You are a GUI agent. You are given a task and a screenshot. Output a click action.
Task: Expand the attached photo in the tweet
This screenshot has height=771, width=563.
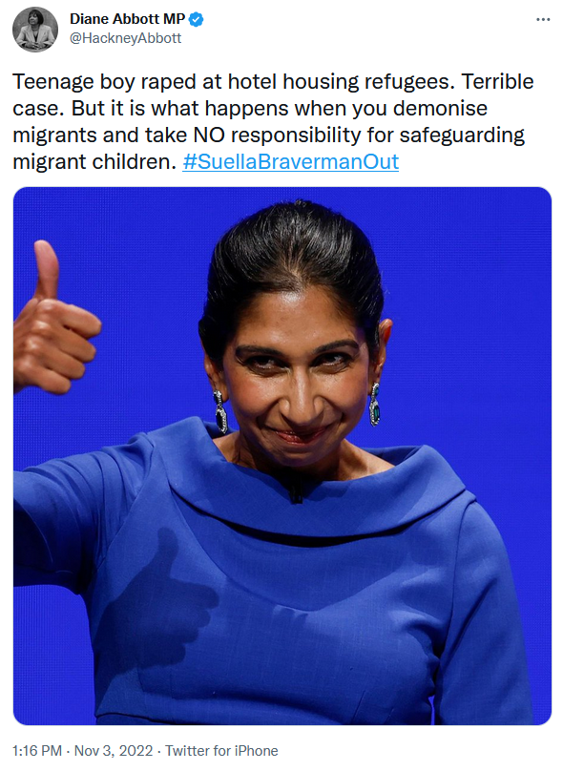[282, 456]
